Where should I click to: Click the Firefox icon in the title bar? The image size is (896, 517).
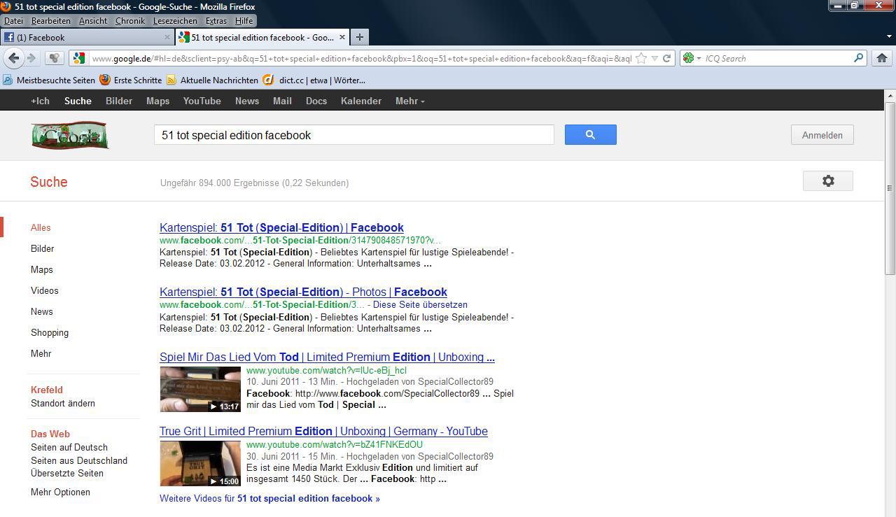[6, 6]
